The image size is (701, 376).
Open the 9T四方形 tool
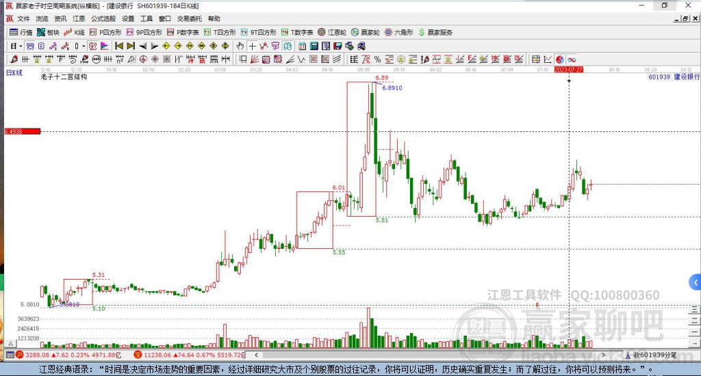point(258,32)
